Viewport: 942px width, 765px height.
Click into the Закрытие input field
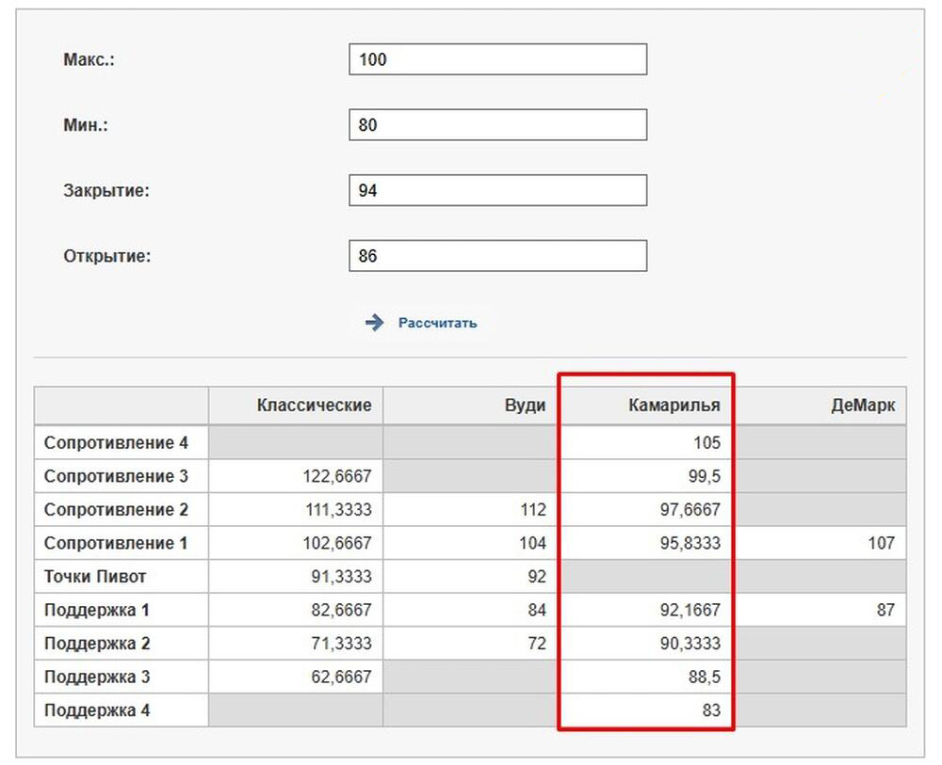[x=498, y=190]
